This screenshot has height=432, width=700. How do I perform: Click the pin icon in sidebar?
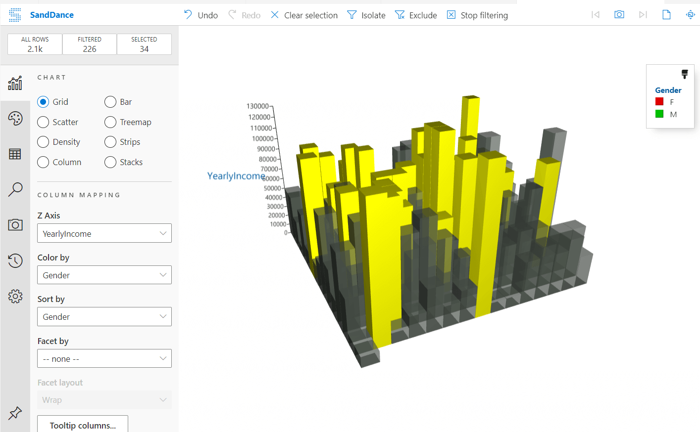[x=15, y=413]
